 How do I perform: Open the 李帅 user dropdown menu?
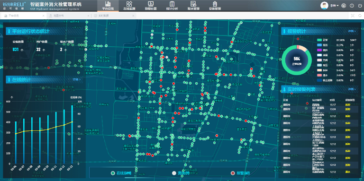(334, 6)
